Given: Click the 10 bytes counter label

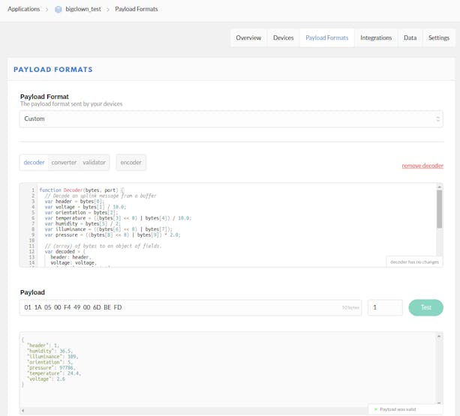Looking at the screenshot, I should point(350,307).
